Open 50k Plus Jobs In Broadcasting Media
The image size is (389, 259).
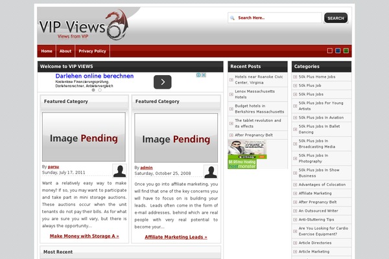click(x=317, y=144)
